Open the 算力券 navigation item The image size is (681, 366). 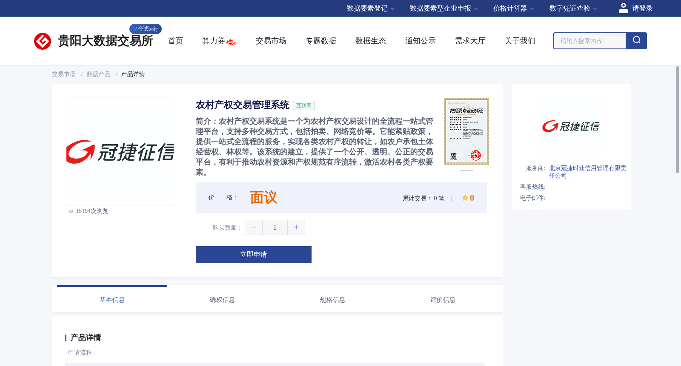click(x=214, y=41)
